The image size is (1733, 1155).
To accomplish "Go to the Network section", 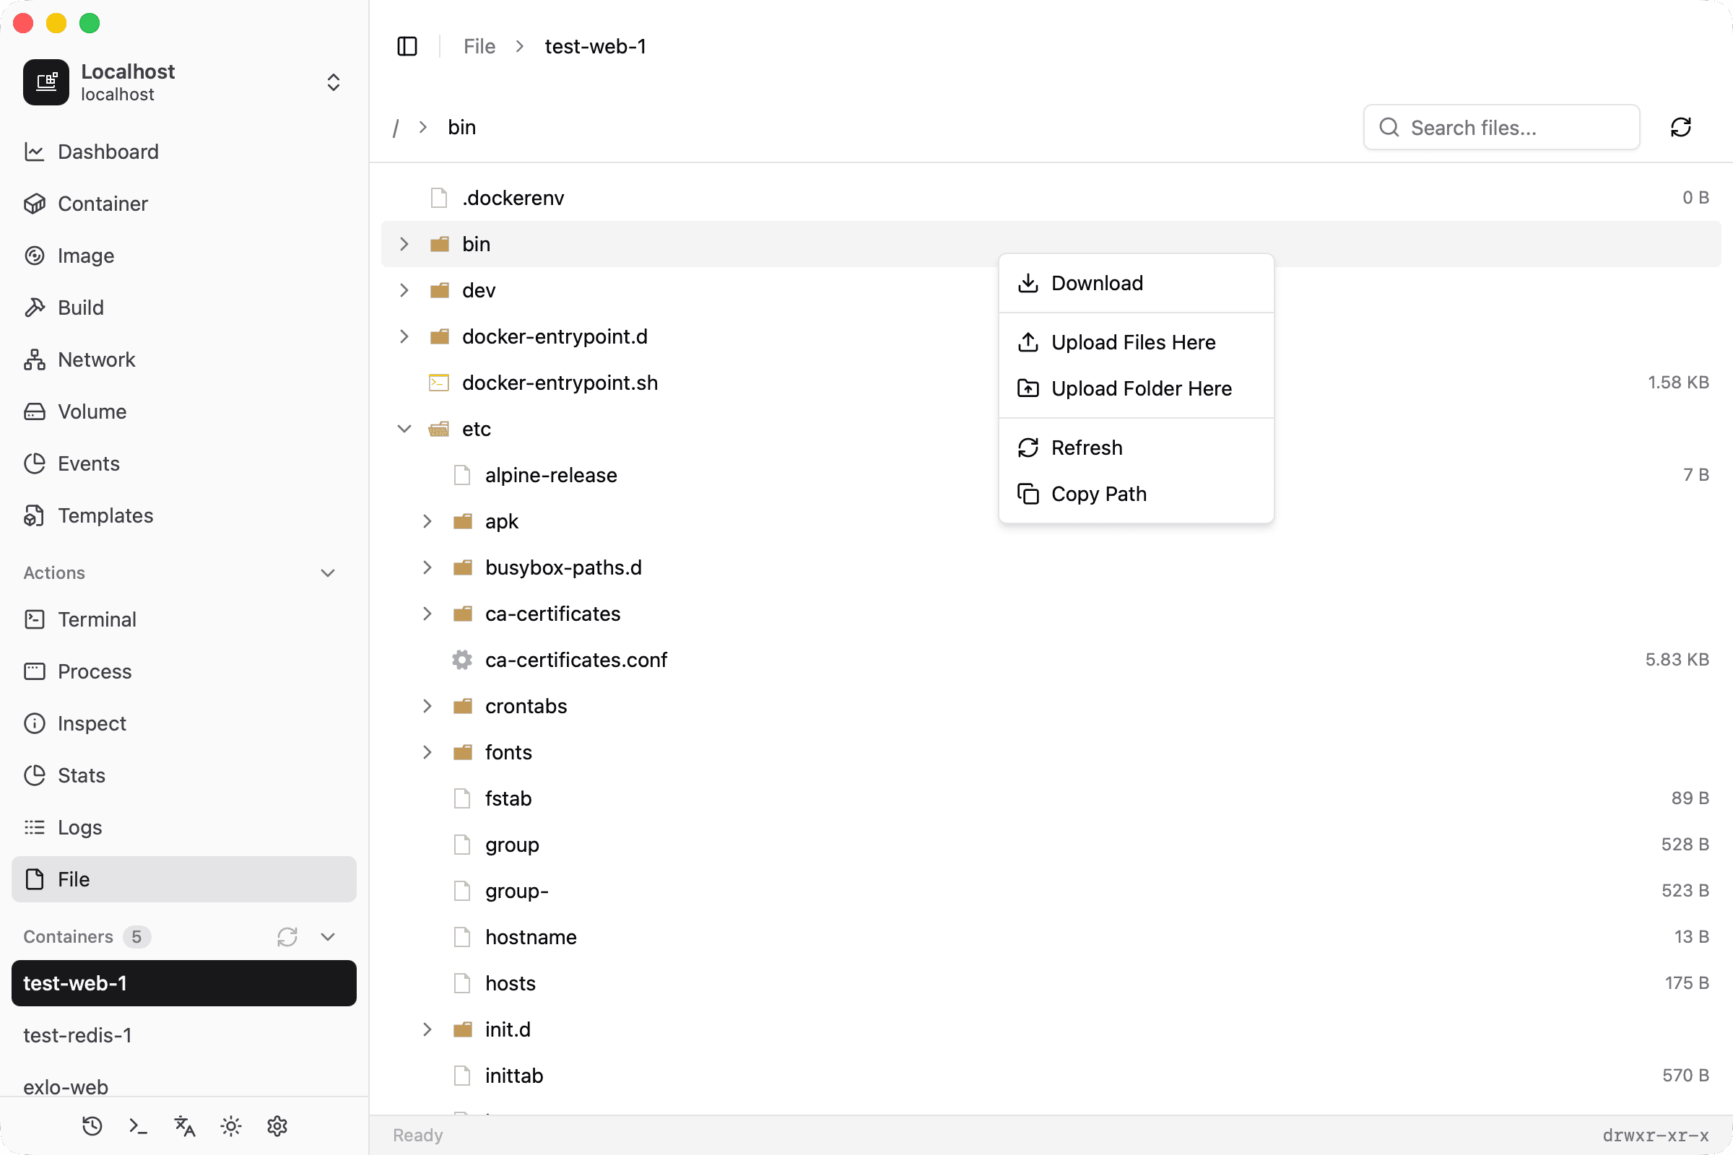I will [x=97, y=359].
